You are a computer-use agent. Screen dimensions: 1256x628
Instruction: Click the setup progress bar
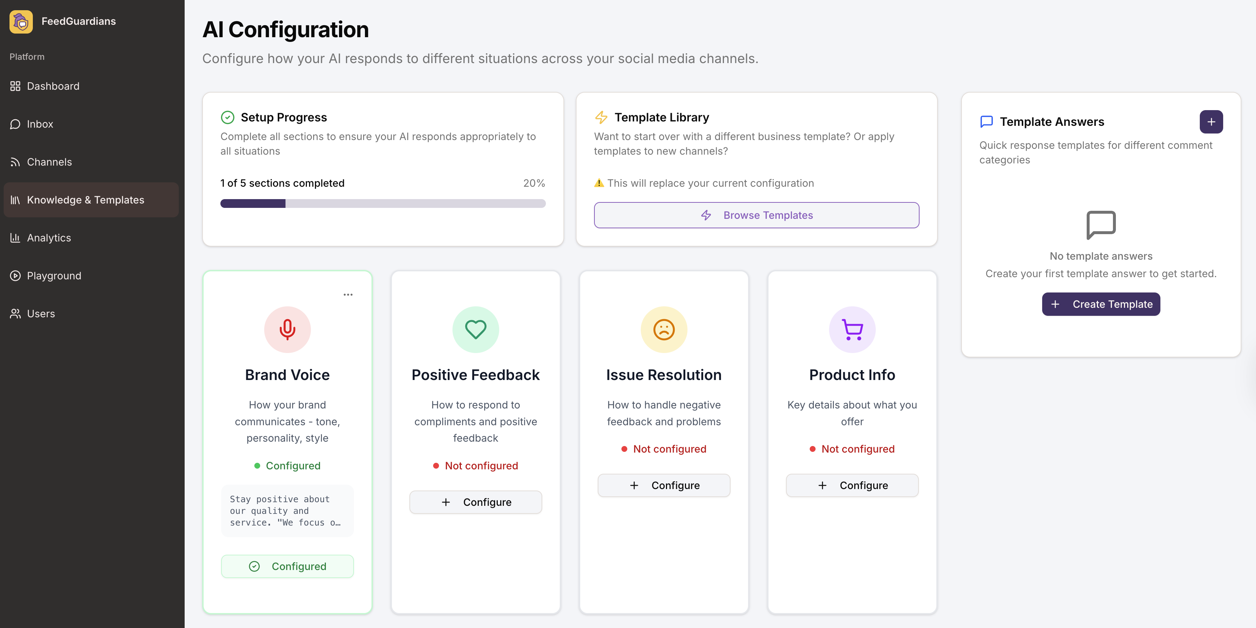click(383, 203)
